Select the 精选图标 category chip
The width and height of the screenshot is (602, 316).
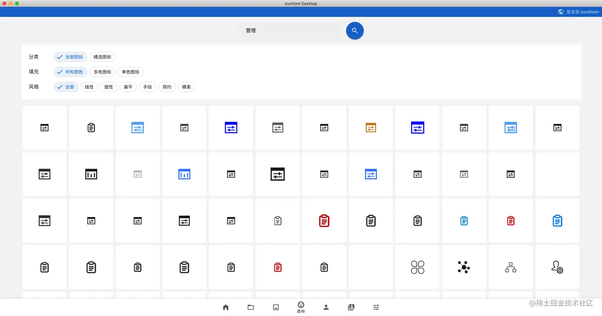[102, 57]
